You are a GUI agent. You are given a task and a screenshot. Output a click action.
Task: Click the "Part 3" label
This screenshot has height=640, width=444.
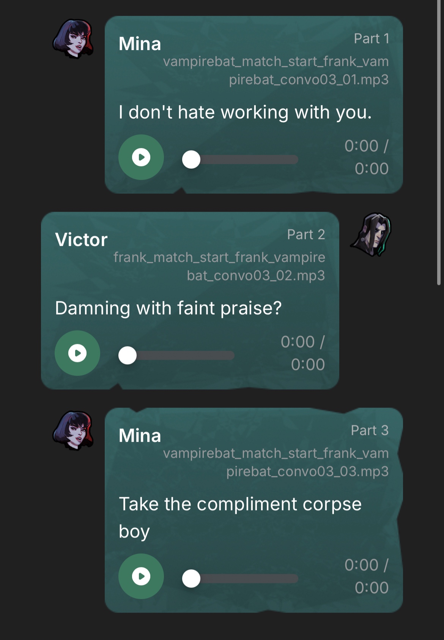coord(370,430)
